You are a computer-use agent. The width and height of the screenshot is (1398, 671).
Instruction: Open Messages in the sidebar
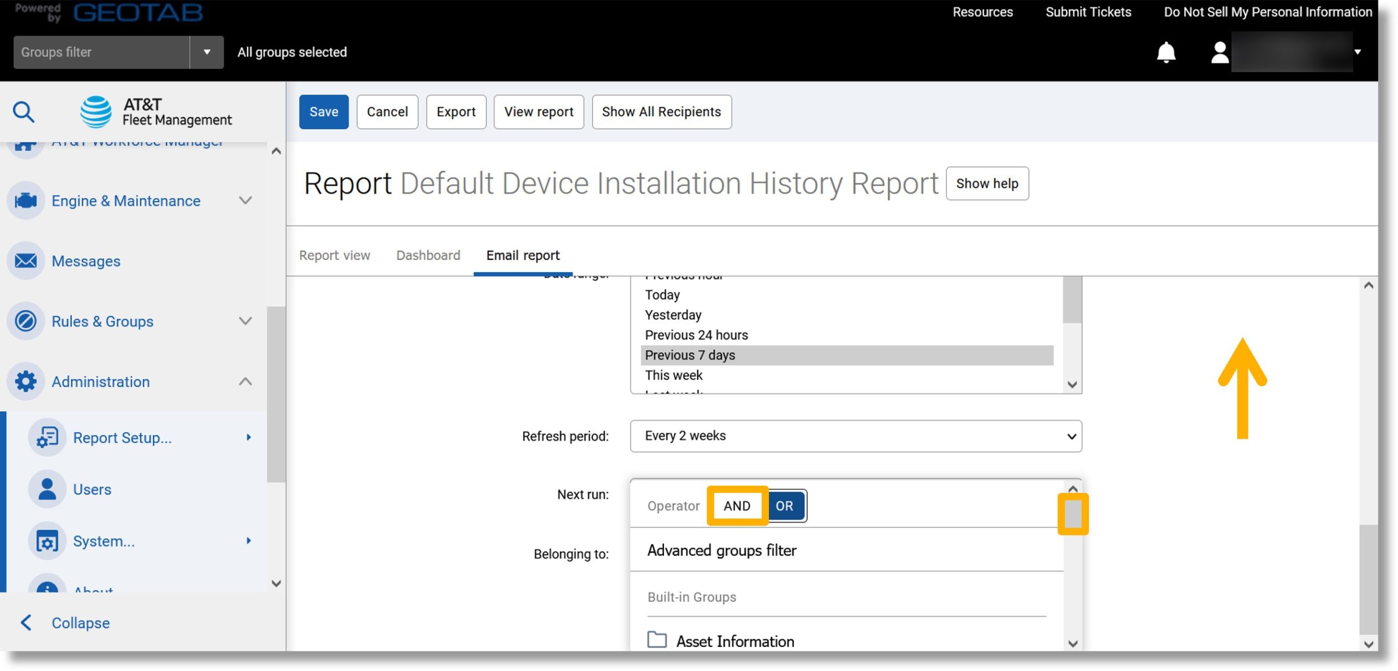(86, 261)
